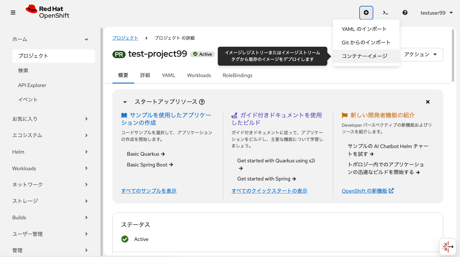
Task: Click the sidebar vertical scrollbar
Action: (102, 142)
